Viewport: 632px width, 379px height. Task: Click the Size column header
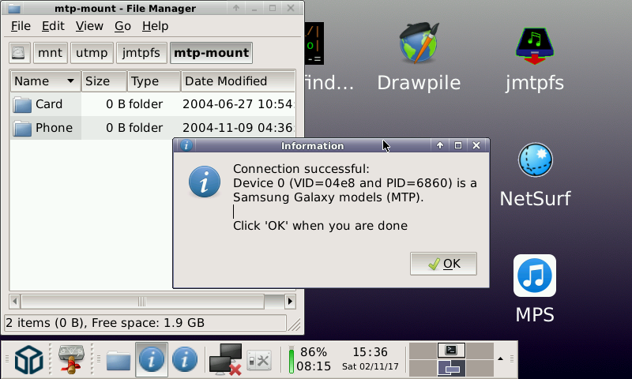pyautogui.click(x=97, y=81)
